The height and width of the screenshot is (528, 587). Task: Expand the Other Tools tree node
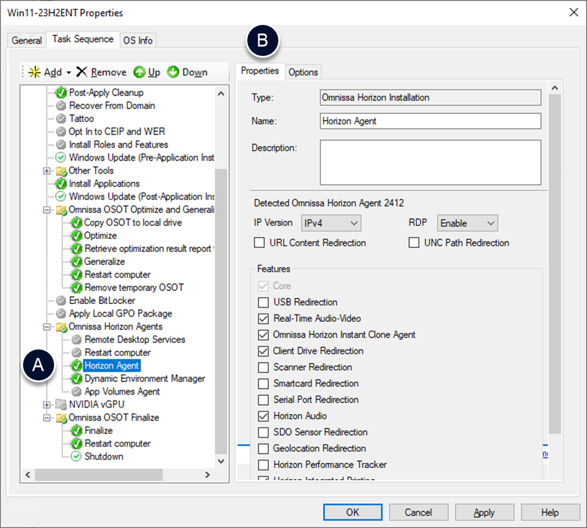[47, 171]
